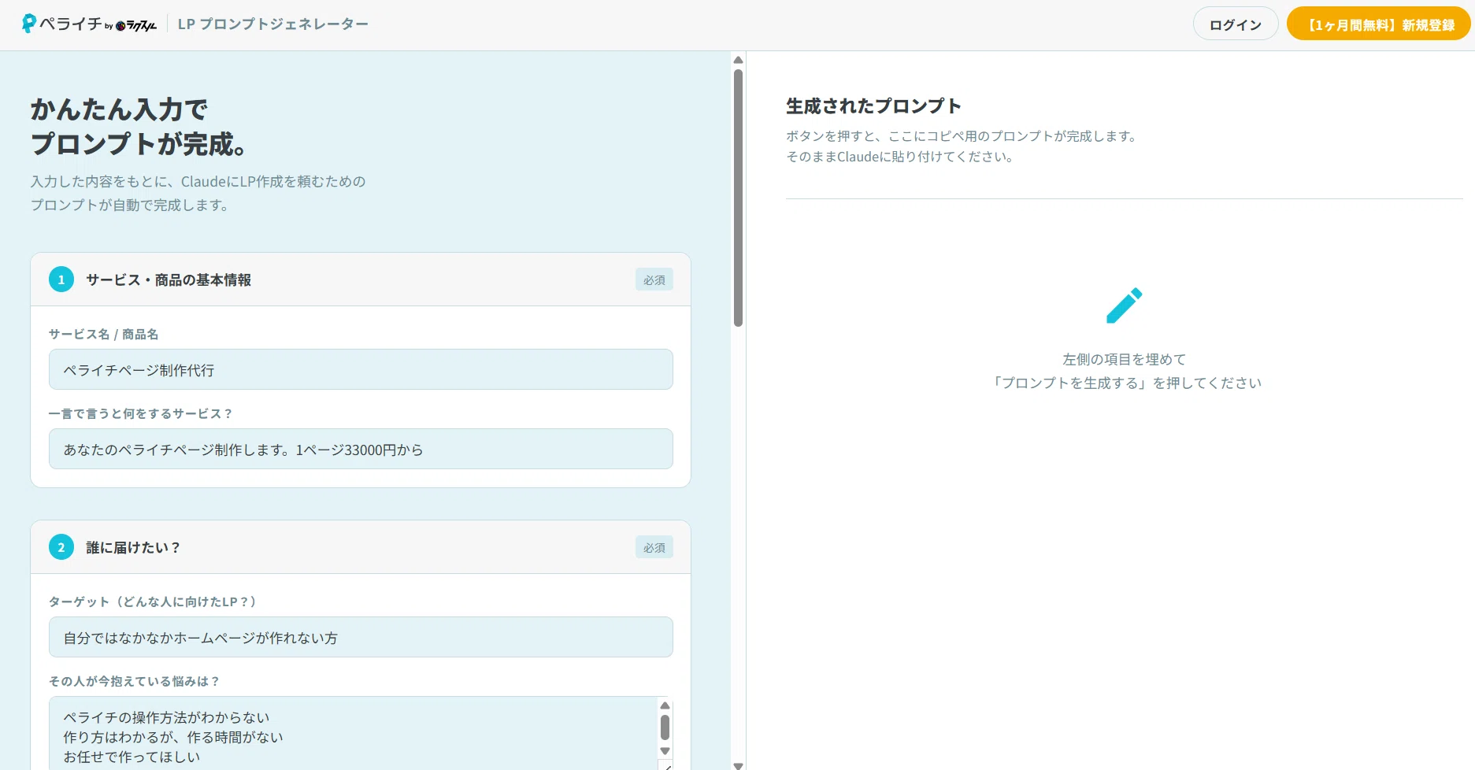Click the textarea scroll down arrow

click(x=665, y=751)
